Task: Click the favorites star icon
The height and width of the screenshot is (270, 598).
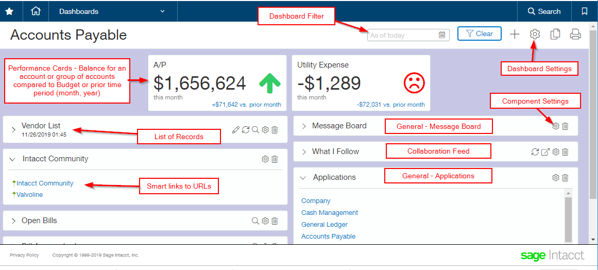Action: (9, 11)
